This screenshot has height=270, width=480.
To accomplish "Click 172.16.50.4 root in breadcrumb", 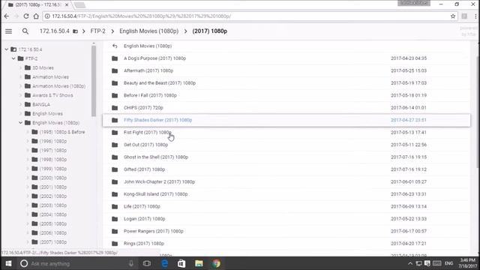I will click(x=55, y=31).
